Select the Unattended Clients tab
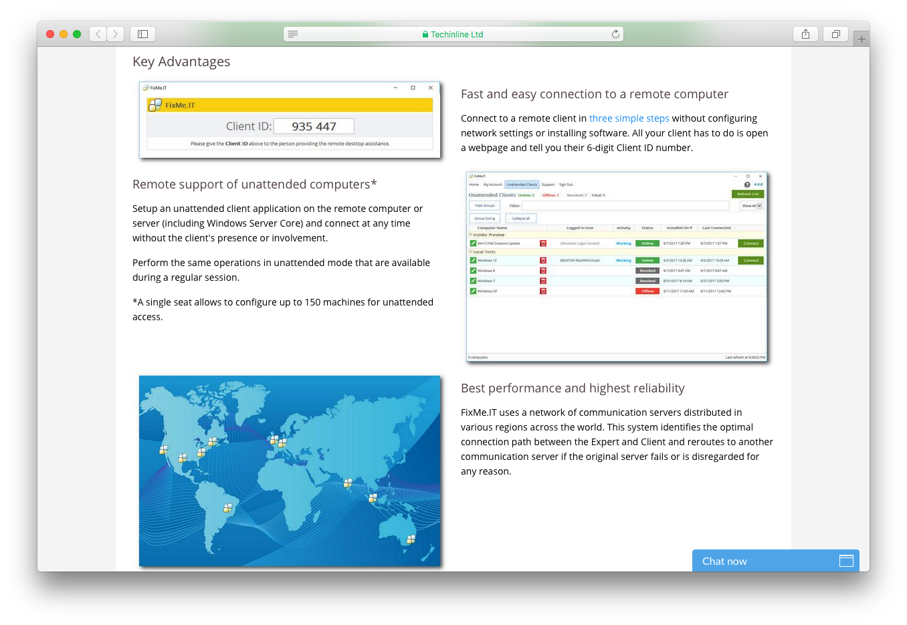The width and height of the screenshot is (907, 625). (522, 184)
